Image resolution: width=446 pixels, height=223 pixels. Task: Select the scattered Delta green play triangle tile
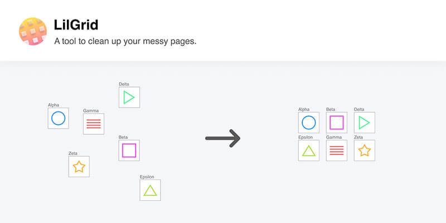(129, 97)
